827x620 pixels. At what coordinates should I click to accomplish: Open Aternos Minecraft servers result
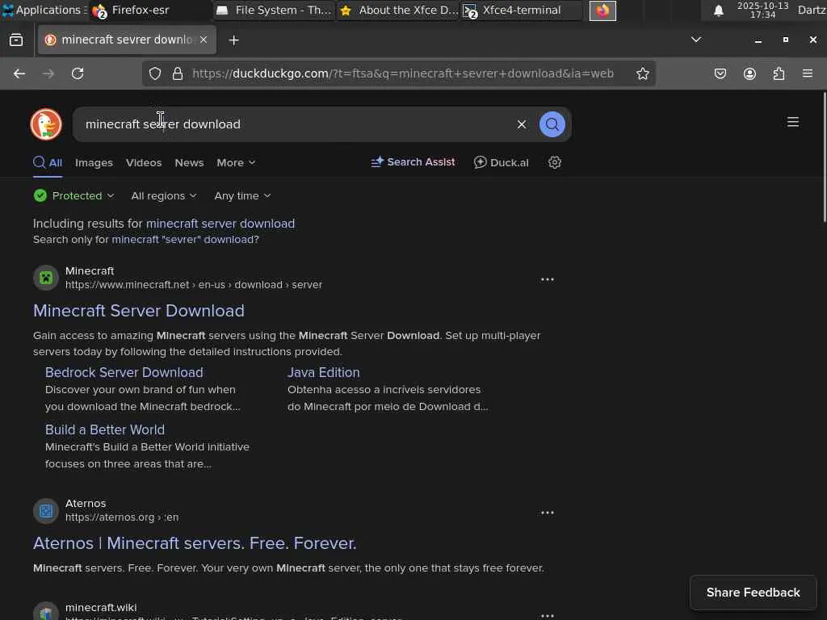(x=195, y=543)
